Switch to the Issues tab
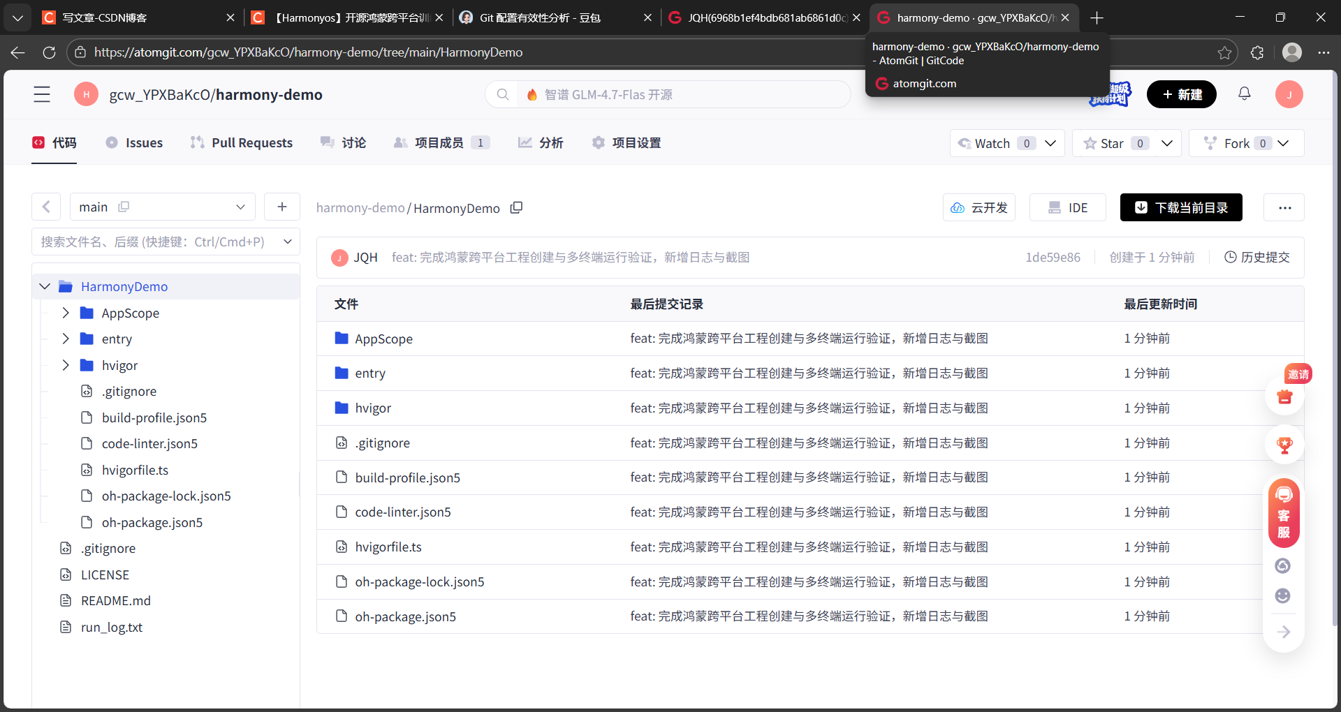The image size is (1341, 712). tap(134, 142)
